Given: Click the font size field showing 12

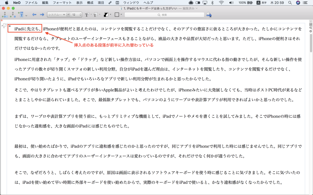Looking at the screenshot, I should pos(75,15).
